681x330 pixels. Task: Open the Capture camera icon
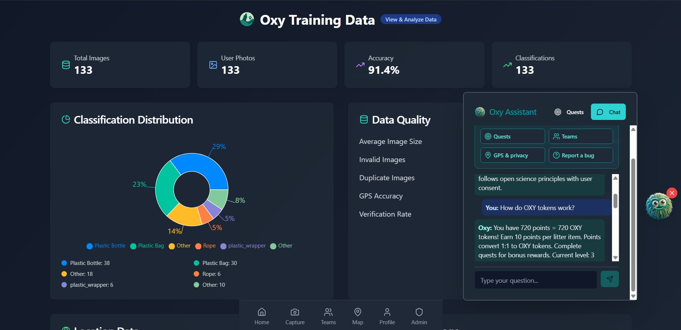(x=295, y=312)
